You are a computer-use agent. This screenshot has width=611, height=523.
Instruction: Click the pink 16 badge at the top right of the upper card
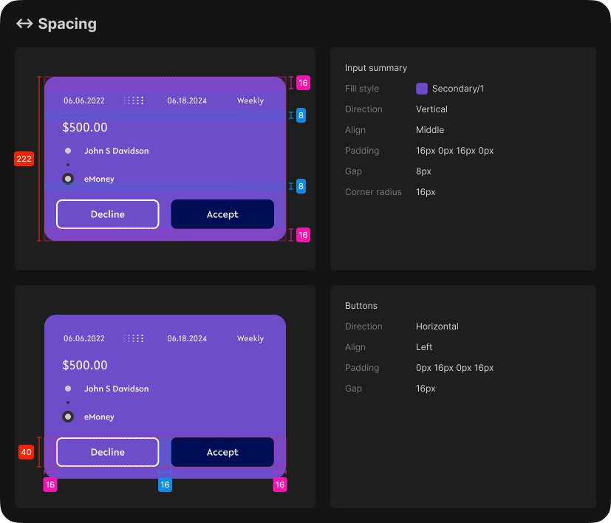pyautogui.click(x=303, y=83)
